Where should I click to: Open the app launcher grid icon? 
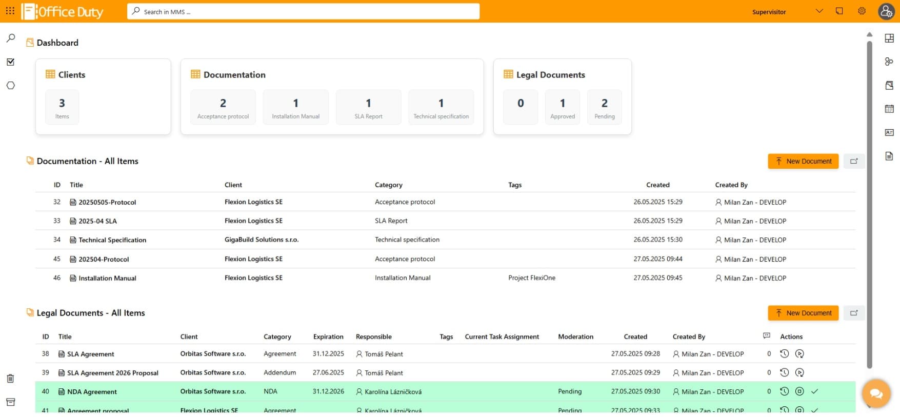(x=10, y=11)
